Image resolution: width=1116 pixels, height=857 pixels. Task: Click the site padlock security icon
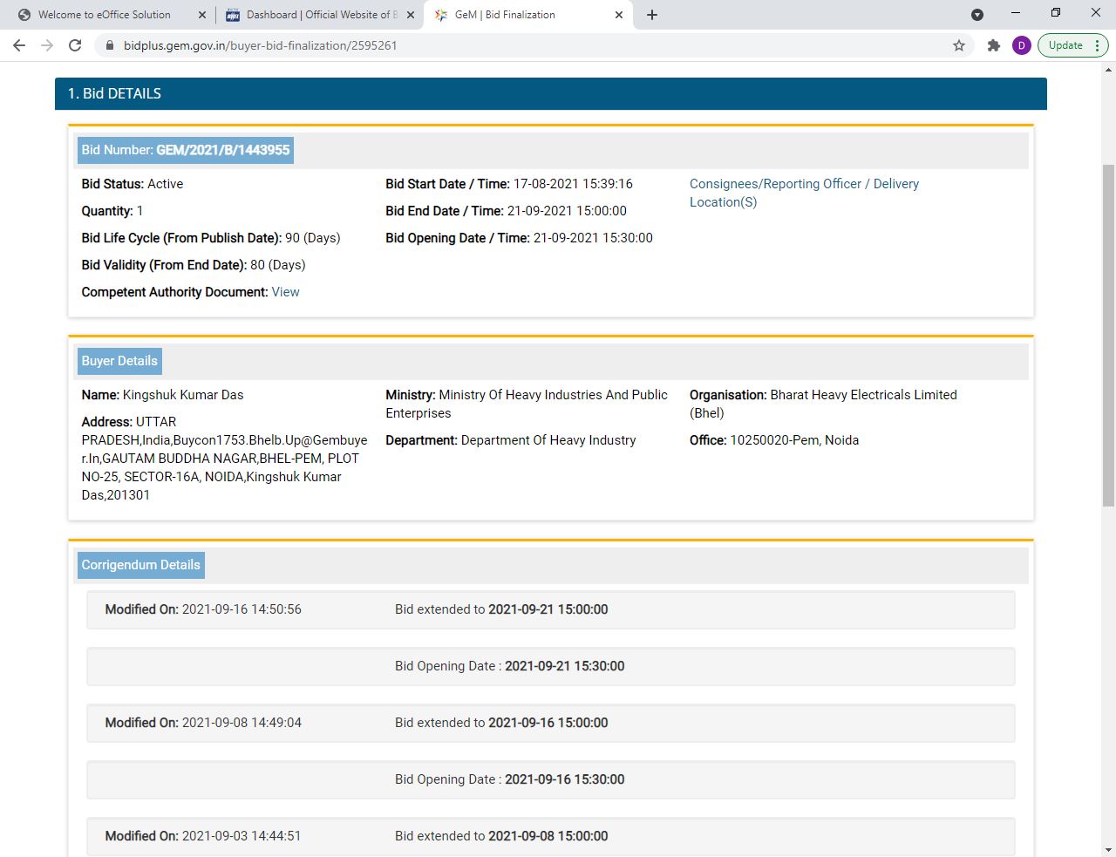point(110,45)
